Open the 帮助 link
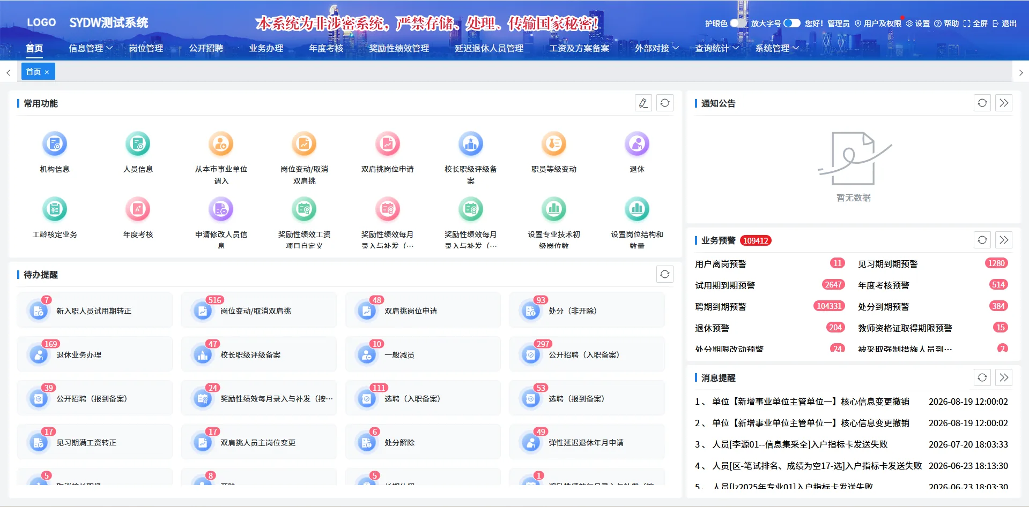Viewport: 1029px width, 507px height. (946, 24)
